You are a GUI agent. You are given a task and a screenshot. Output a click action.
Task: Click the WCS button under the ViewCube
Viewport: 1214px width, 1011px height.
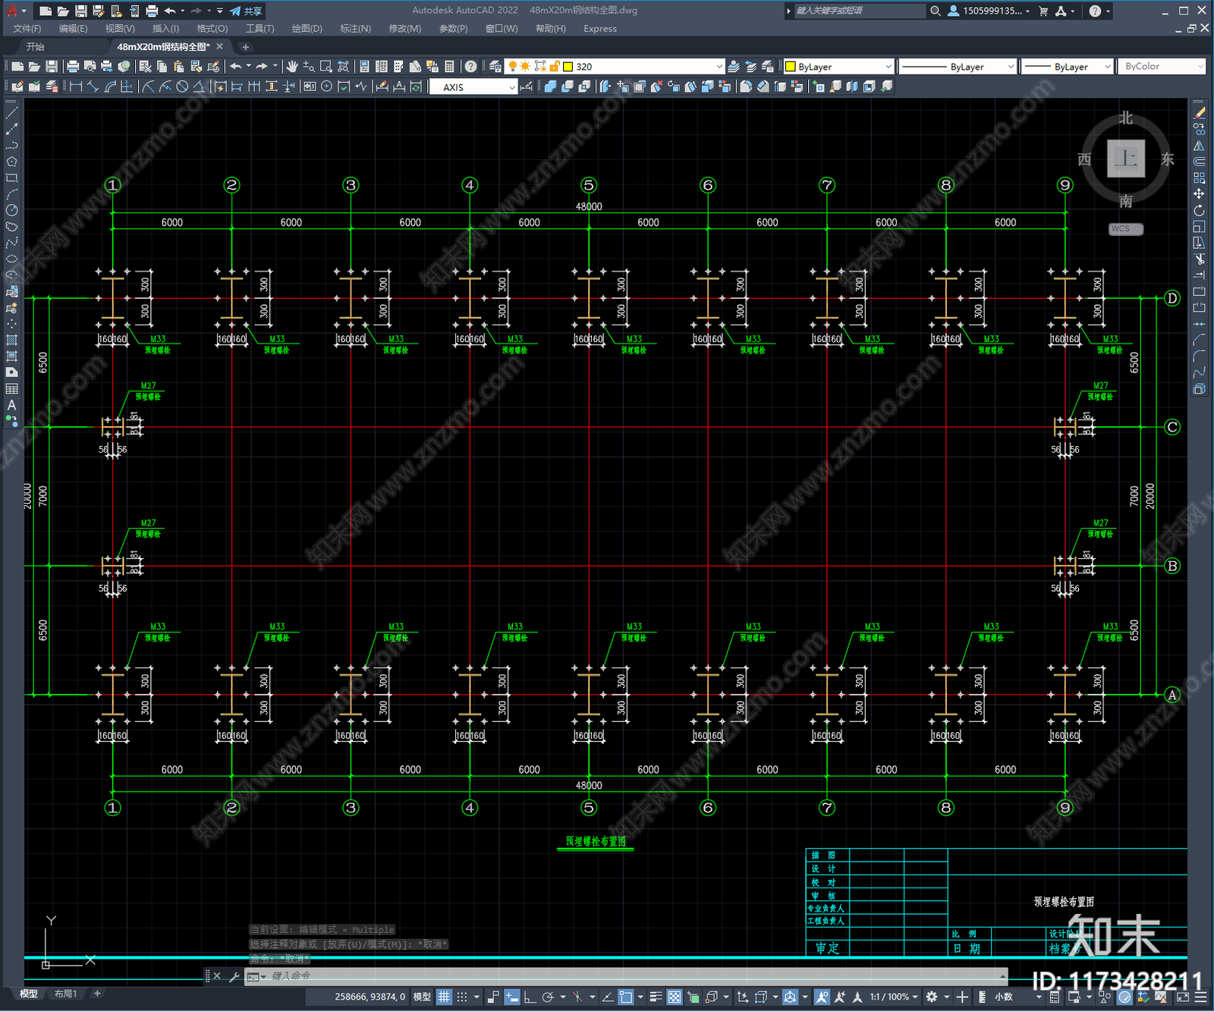point(1125,229)
